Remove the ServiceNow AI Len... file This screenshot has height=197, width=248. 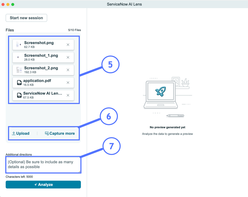click(68, 95)
